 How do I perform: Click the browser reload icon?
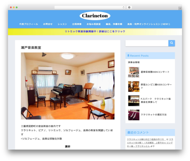(x=123, y=8)
